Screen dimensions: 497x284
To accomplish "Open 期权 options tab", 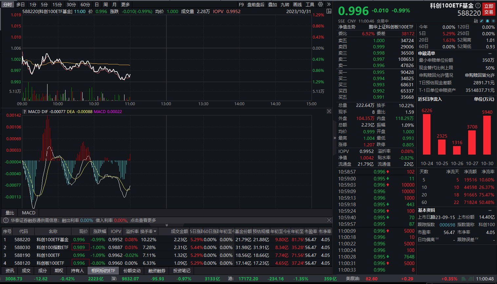I will pos(59,271).
